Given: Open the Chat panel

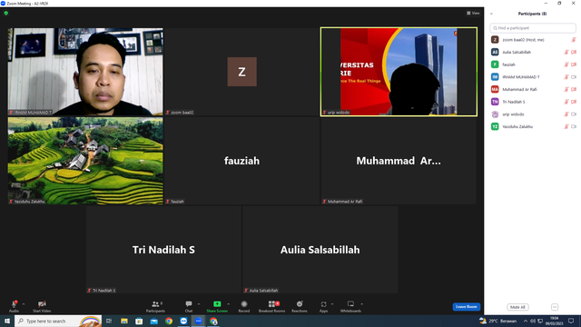Looking at the screenshot, I should (x=189, y=306).
